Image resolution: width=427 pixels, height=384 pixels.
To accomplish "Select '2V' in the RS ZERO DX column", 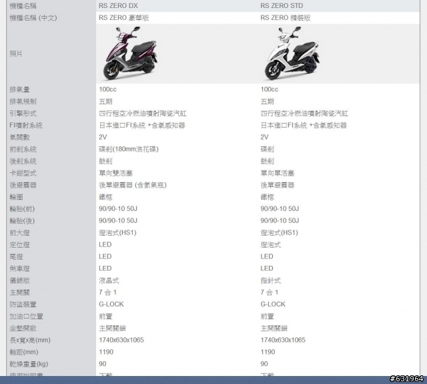I will 103,137.
